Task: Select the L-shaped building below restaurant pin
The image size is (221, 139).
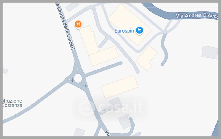Action: pyautogui.click(x=98, y=46)
